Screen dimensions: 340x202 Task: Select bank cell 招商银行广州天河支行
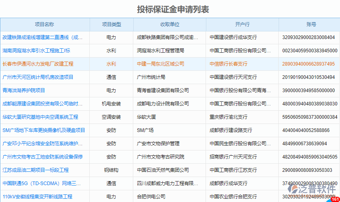pyautogui.click(x=233, y=157)
